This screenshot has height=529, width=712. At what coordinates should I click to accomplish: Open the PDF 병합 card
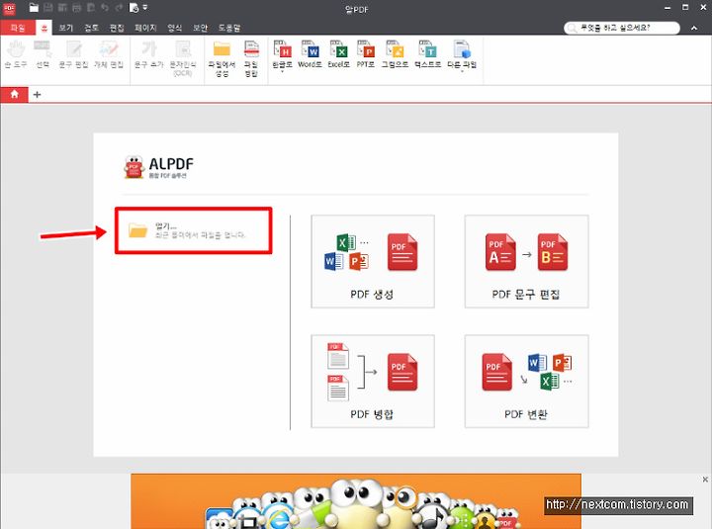click(373, 382)
